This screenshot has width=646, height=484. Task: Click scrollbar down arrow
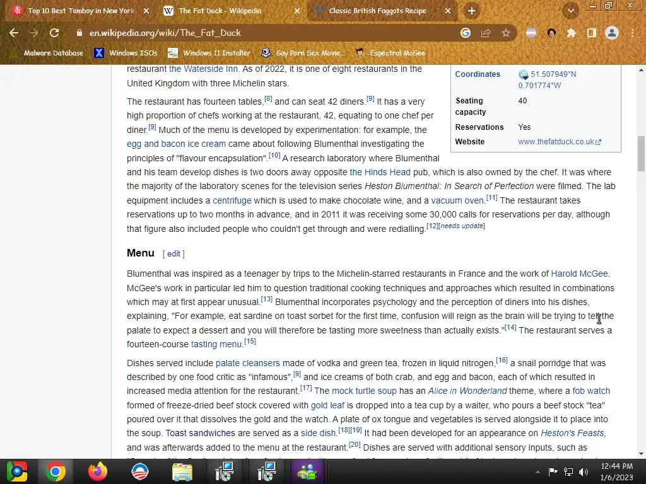(x=641, y=454)
